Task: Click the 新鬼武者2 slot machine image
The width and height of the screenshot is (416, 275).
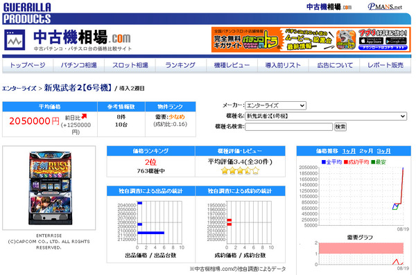Action: click(50, 188)
